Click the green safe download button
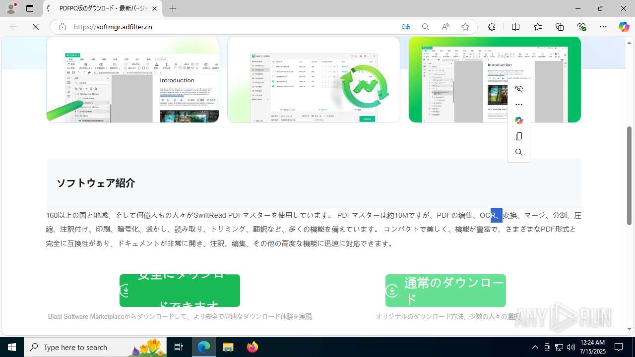The image size is (635, 357). [180, 291]
